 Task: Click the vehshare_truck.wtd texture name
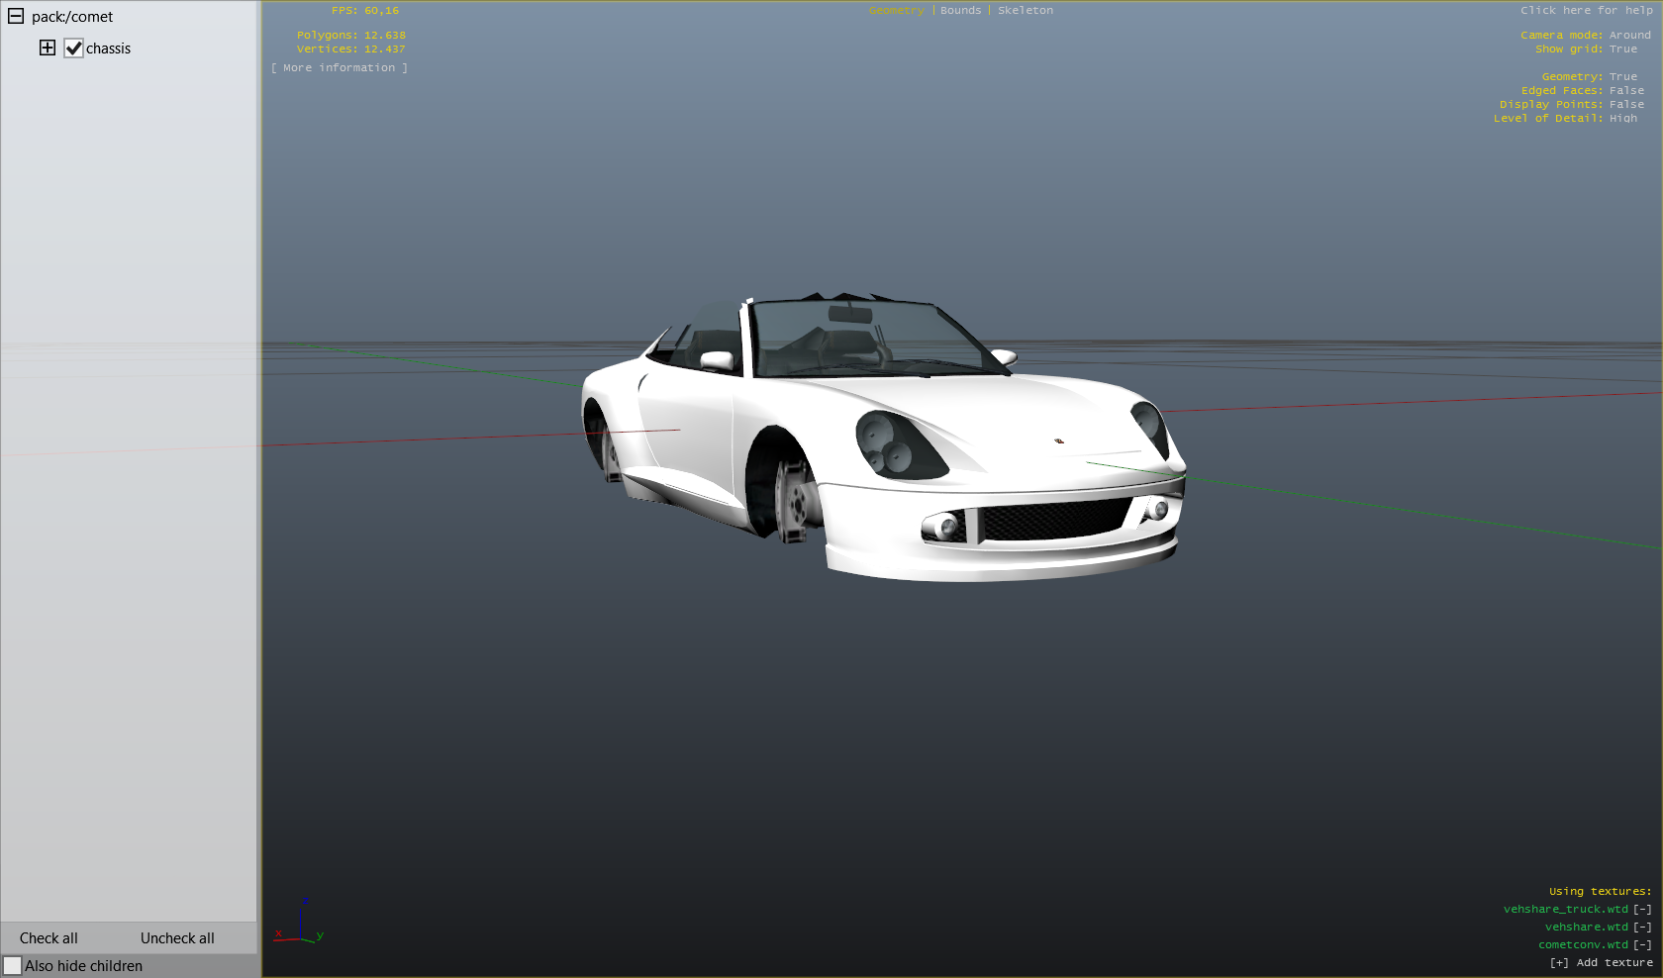pos(1566,910)
